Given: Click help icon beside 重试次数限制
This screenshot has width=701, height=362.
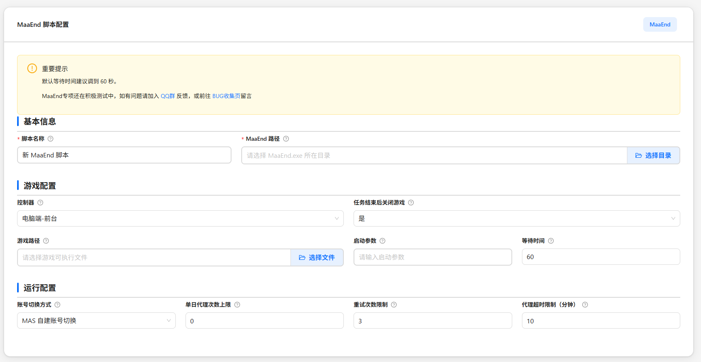Looking at the screenshot, I should point(394,305).
